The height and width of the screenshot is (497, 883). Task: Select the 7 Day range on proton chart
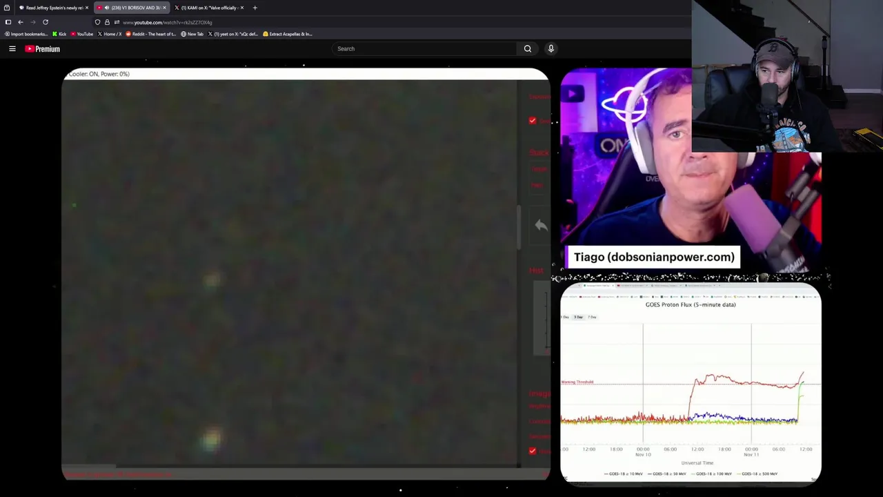(592, 317)
